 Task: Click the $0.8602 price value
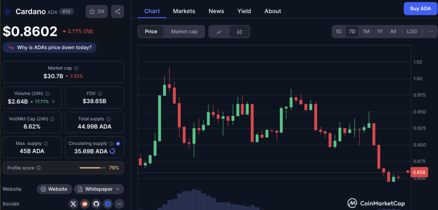point(30,31)
